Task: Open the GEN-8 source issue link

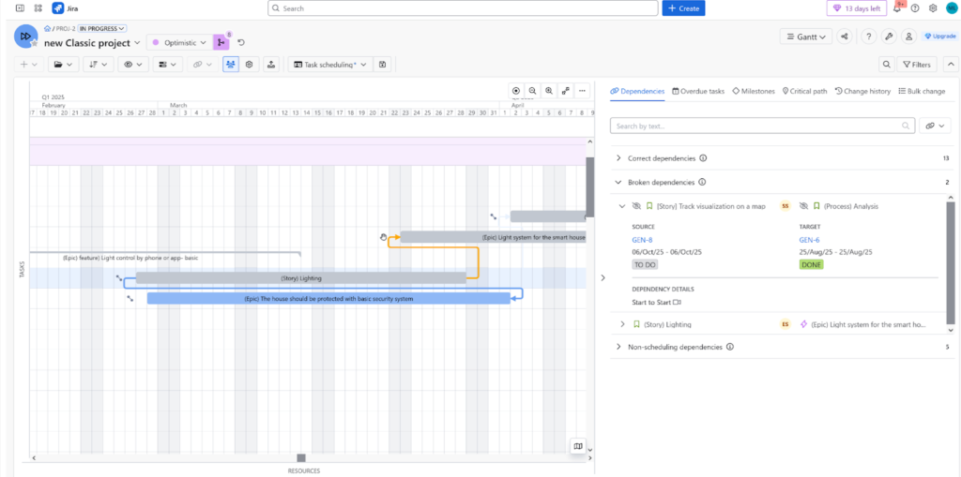Action: (642, 240)
